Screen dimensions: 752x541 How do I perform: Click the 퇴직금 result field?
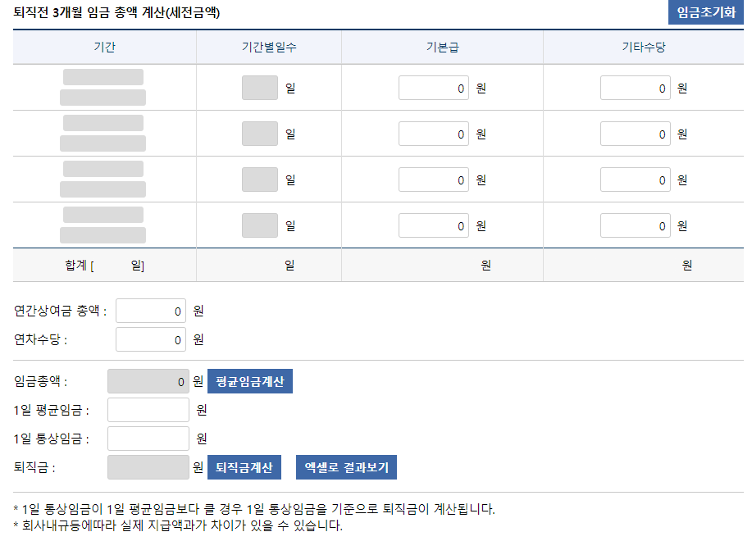[148, 467]
